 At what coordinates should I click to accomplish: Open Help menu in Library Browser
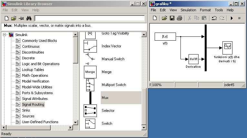coord(36,10)
